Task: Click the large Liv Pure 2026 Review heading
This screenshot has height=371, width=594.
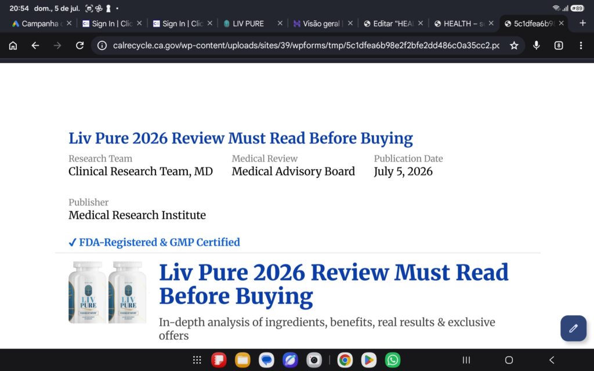Action: pyautogui.click(x=334, y=284)
